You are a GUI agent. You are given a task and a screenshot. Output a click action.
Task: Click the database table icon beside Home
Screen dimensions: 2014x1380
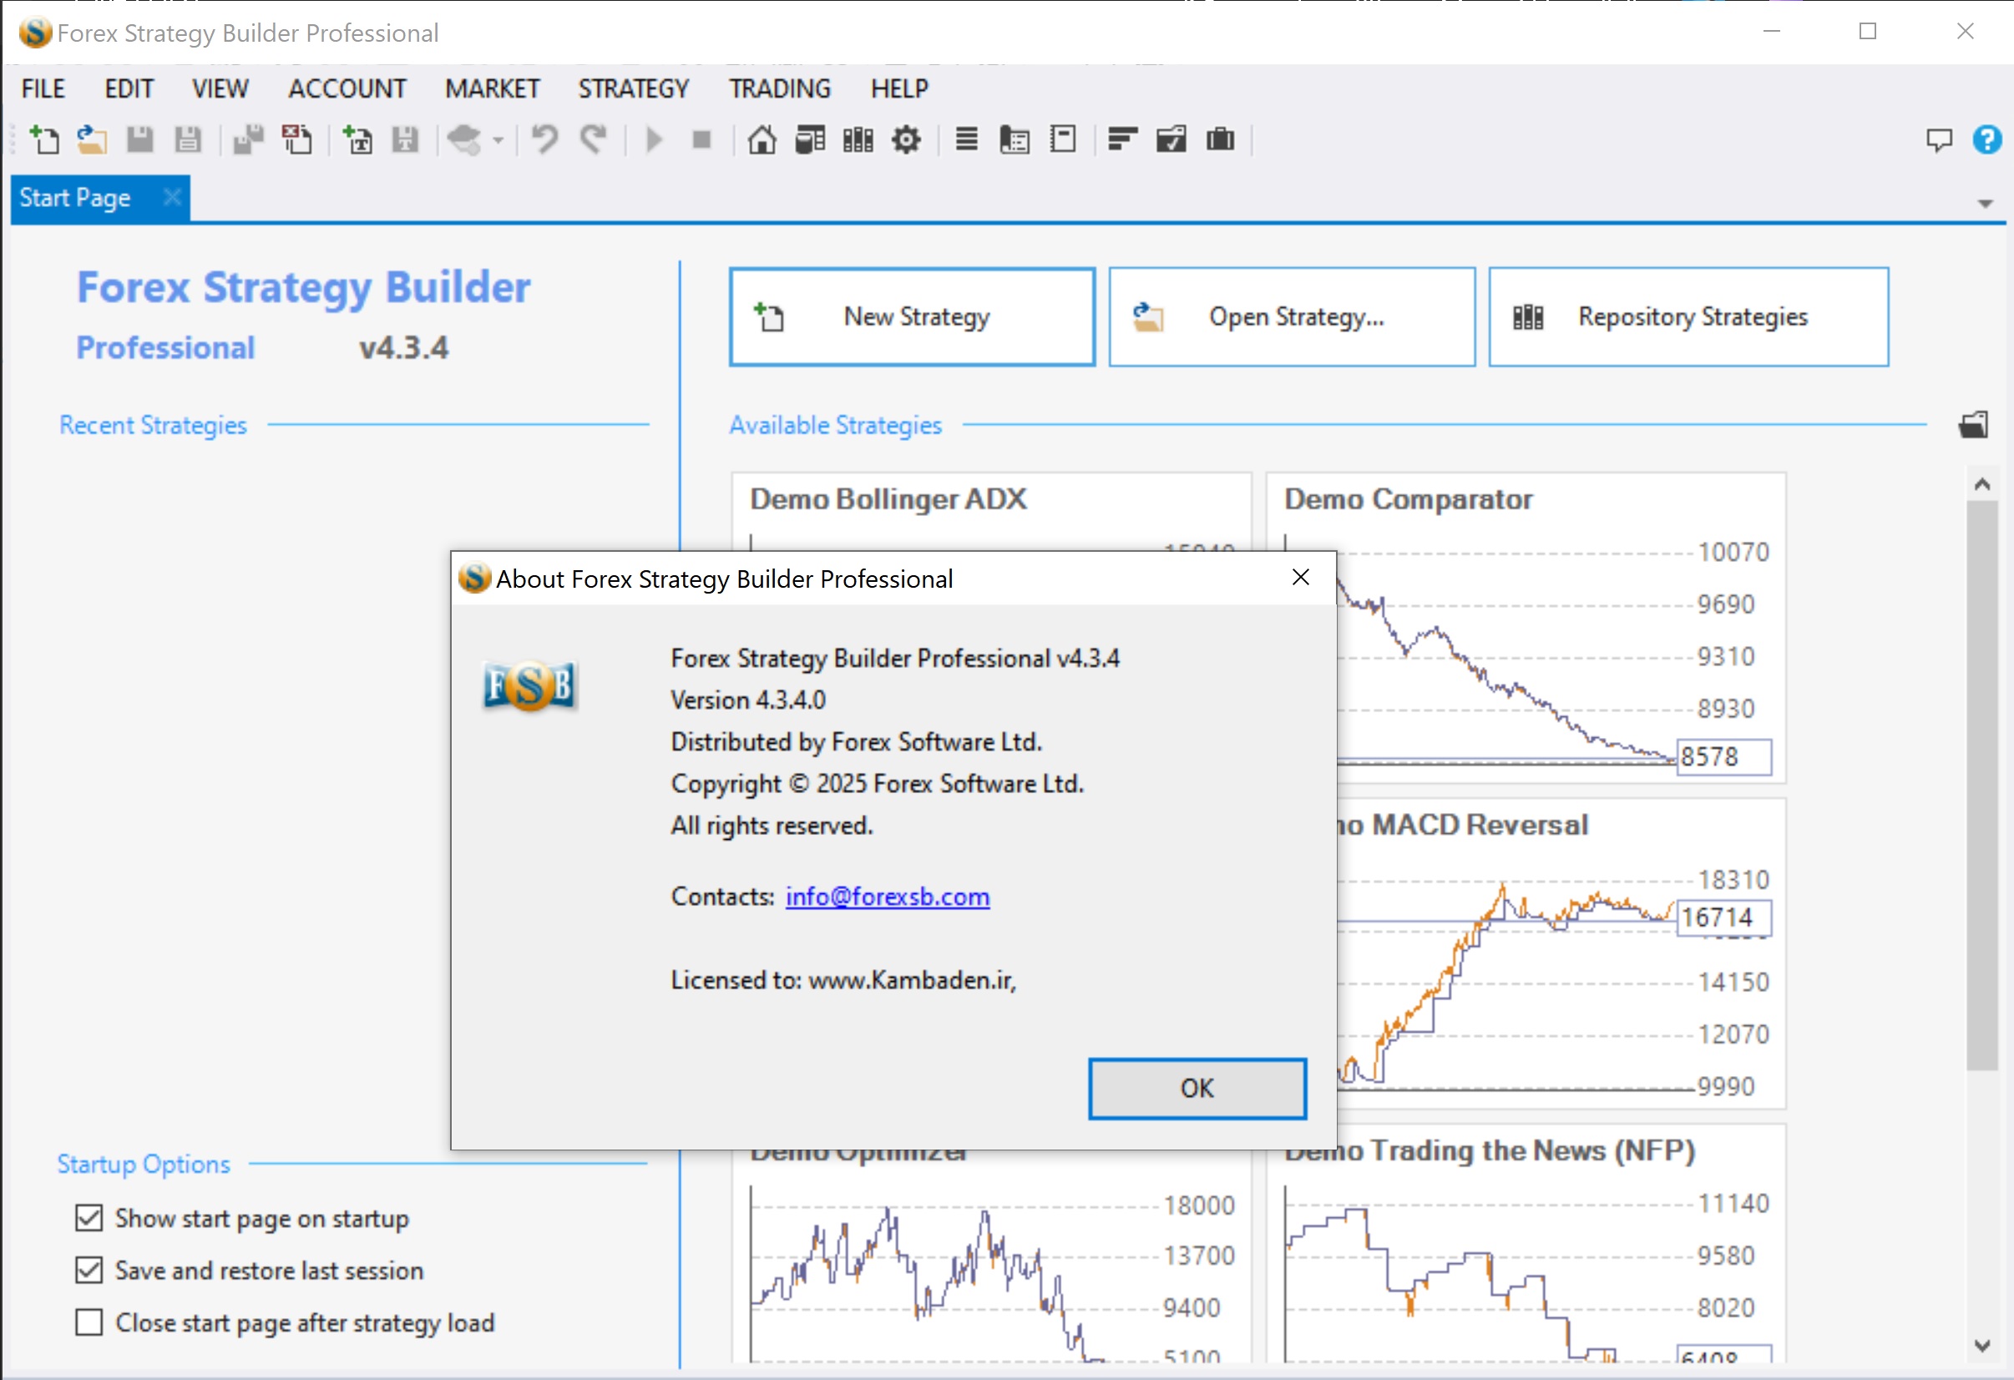pos(810,139)
